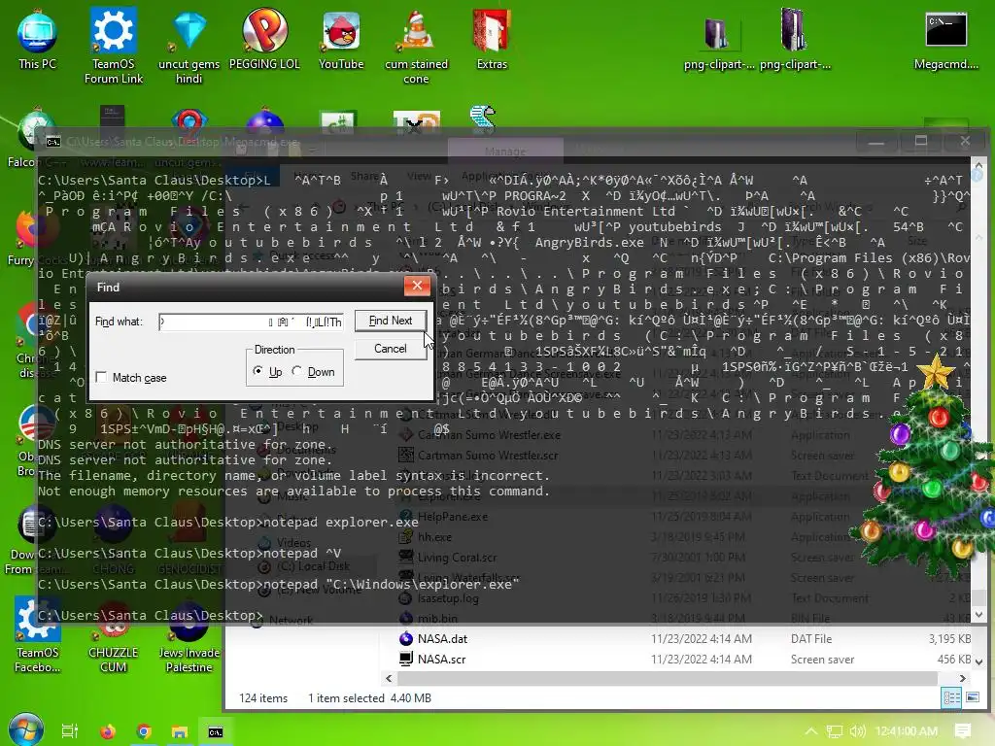Screen dimensions: 995x746
Task: Open the YouTube Angry Birds icon
Action: (x=341, y=39)
